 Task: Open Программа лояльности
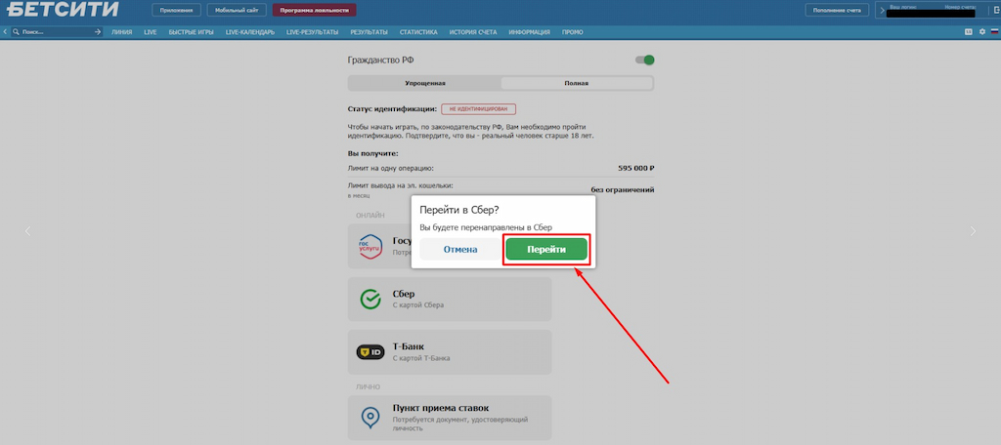click(314, 10)
